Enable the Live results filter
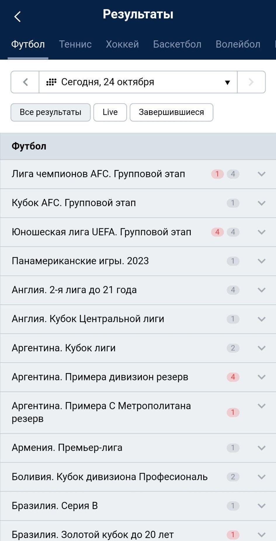The width and height of the screenshot is (276, 541). [x=110, y=112]
